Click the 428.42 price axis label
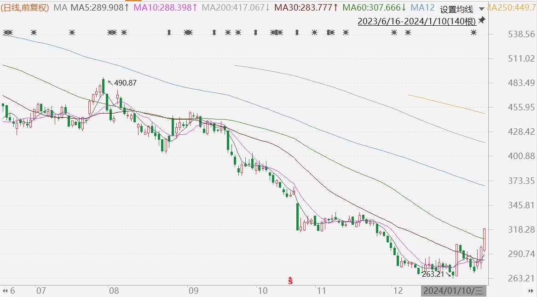 click(521, 132)
